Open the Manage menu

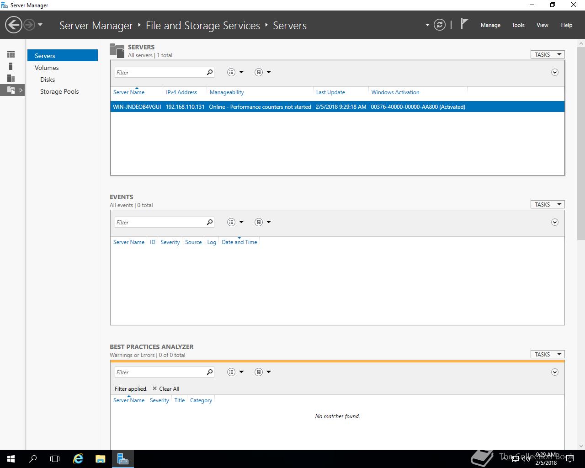490,25
